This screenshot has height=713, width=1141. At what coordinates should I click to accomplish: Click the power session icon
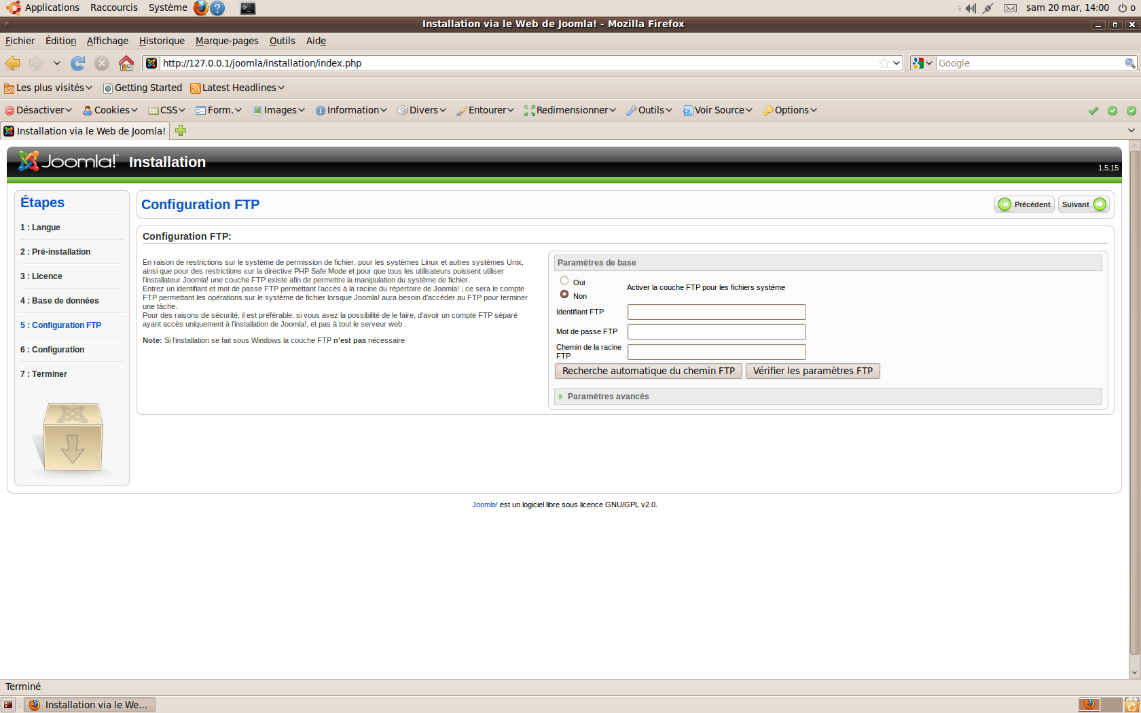(x=1123, y=8)
